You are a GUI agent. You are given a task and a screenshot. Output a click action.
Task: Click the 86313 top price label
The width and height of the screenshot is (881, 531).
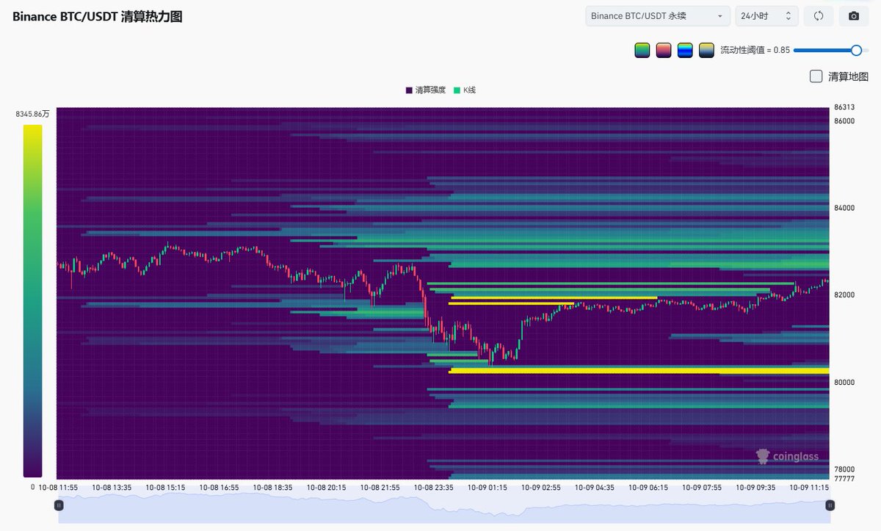[x=844, y=107]
